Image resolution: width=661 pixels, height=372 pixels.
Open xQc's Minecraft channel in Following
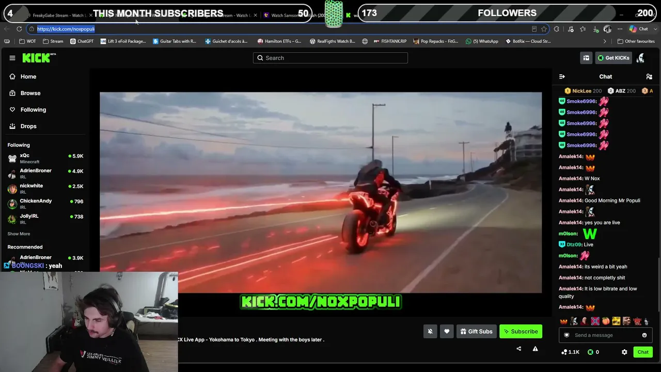coord(45,158)
